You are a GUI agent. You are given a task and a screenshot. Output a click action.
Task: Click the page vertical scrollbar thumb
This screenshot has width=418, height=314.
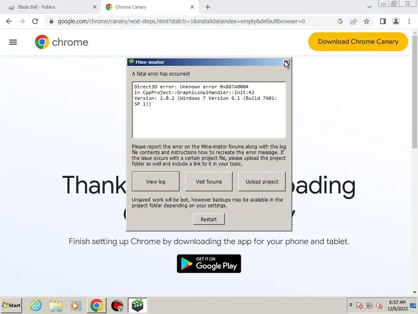(415, 92)
